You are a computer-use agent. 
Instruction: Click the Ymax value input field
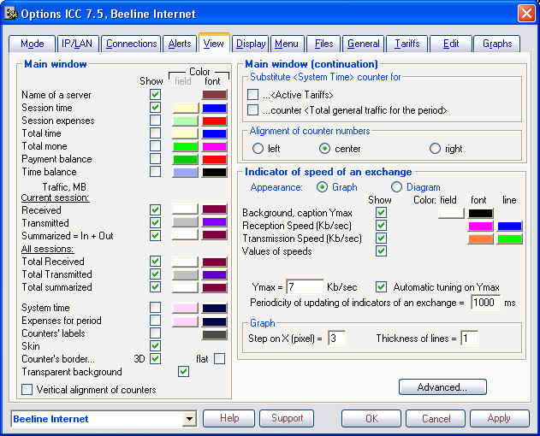[305, 286]
